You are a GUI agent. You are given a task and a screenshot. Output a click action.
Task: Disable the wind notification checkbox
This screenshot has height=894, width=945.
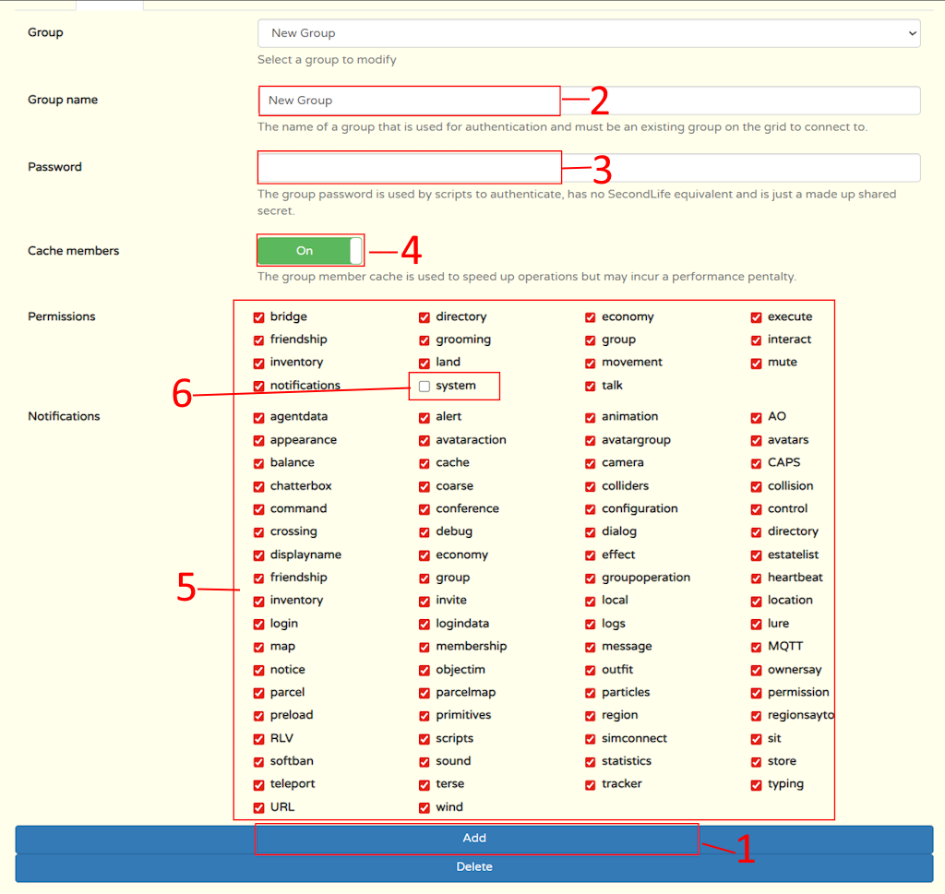click(425, 807)
